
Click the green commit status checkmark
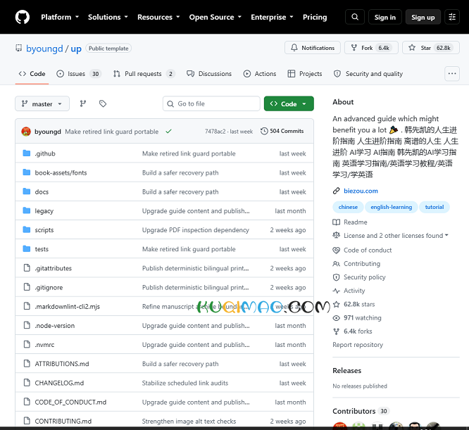(169, 131)
